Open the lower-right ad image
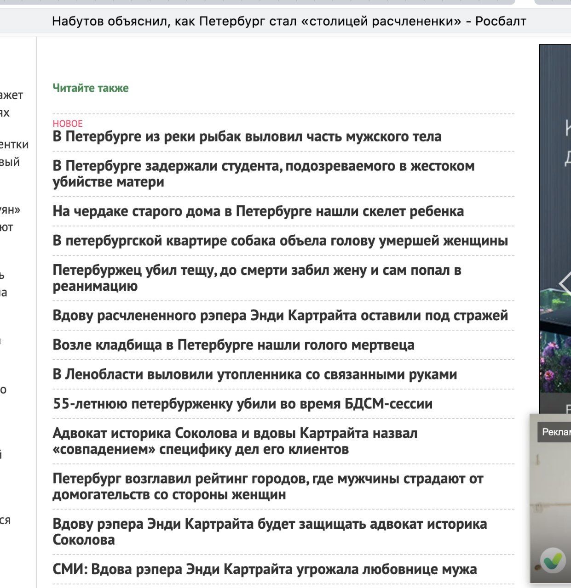 pyautogui.click(x=550, y=498)
